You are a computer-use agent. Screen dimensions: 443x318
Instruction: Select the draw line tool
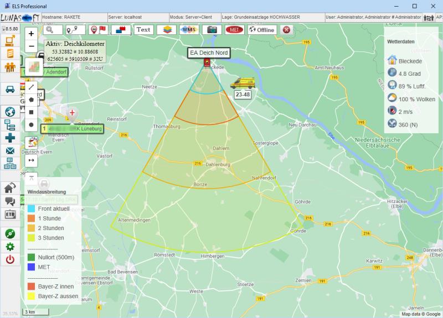[x=31, y=87]
